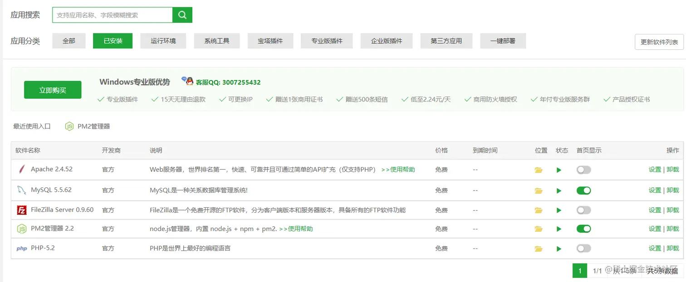
Task: Click the 立即购买 button
Action: click(53, 90)
